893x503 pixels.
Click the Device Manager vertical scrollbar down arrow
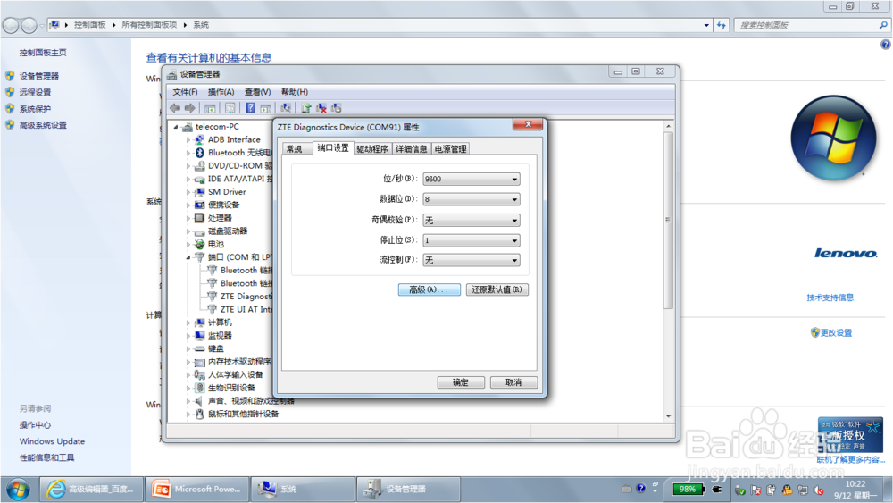click(x=669, y=417)
